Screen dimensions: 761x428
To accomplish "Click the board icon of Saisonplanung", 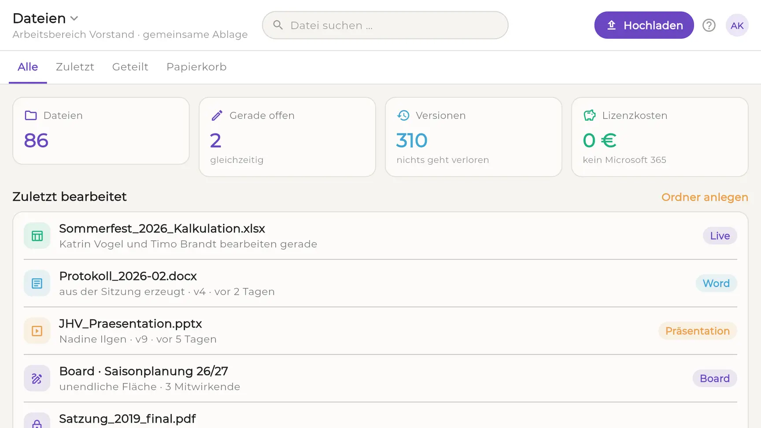I will pyautogui.click(x=37, y=379).
